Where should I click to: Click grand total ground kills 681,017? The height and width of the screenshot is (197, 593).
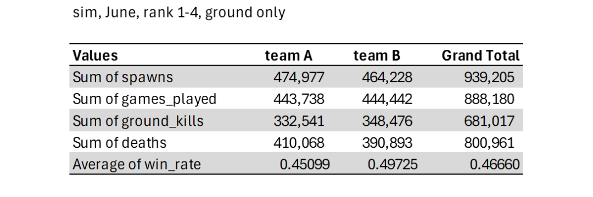pos(489,121)
